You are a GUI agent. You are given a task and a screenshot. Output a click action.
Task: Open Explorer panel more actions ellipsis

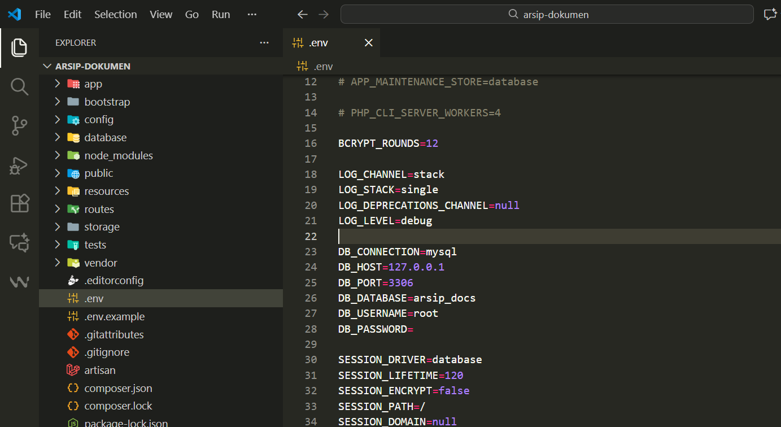(x=264, y=43)
